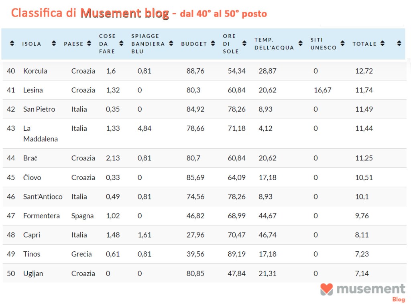Click sort arrows next to COSE DA FARE

[x=121, y=43]
